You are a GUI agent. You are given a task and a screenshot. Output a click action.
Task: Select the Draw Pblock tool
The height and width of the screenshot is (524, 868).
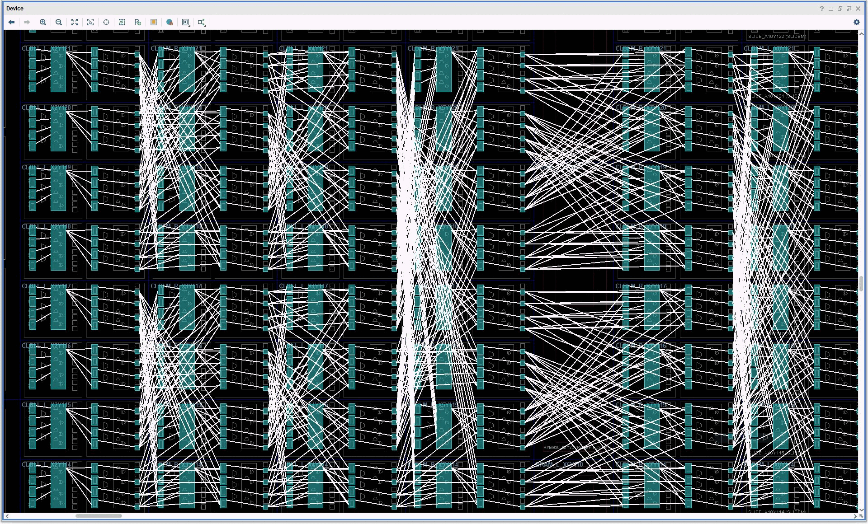[x=138, y=22]
